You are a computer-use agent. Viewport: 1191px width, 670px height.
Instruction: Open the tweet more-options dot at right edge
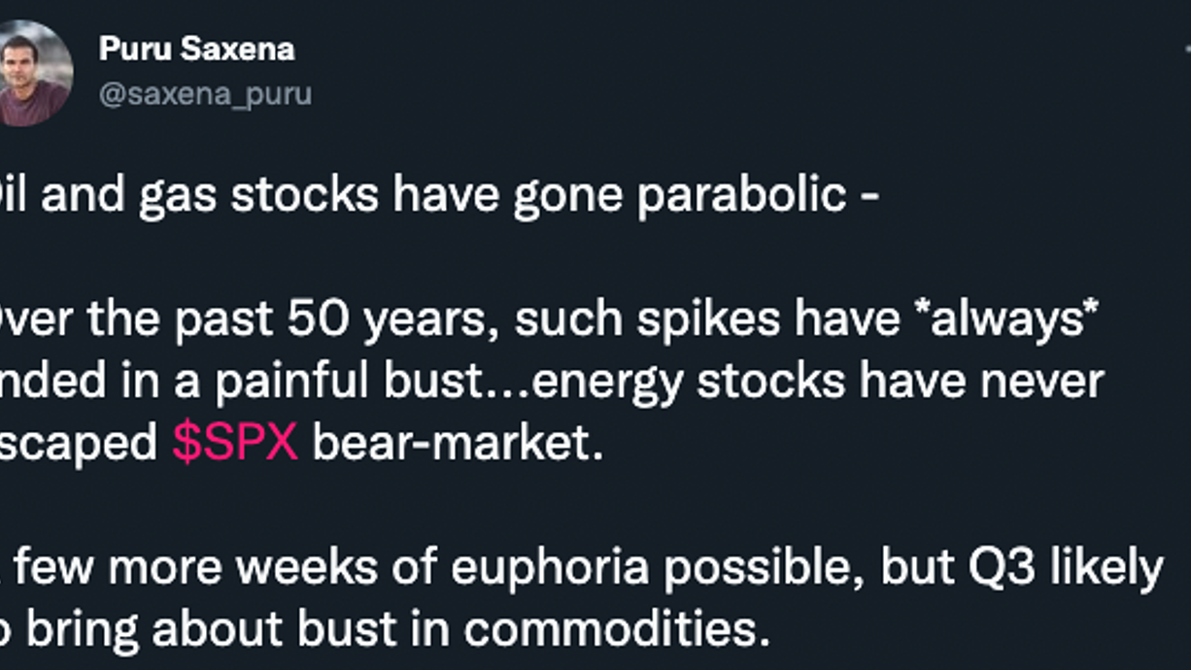pos(1186,49)
